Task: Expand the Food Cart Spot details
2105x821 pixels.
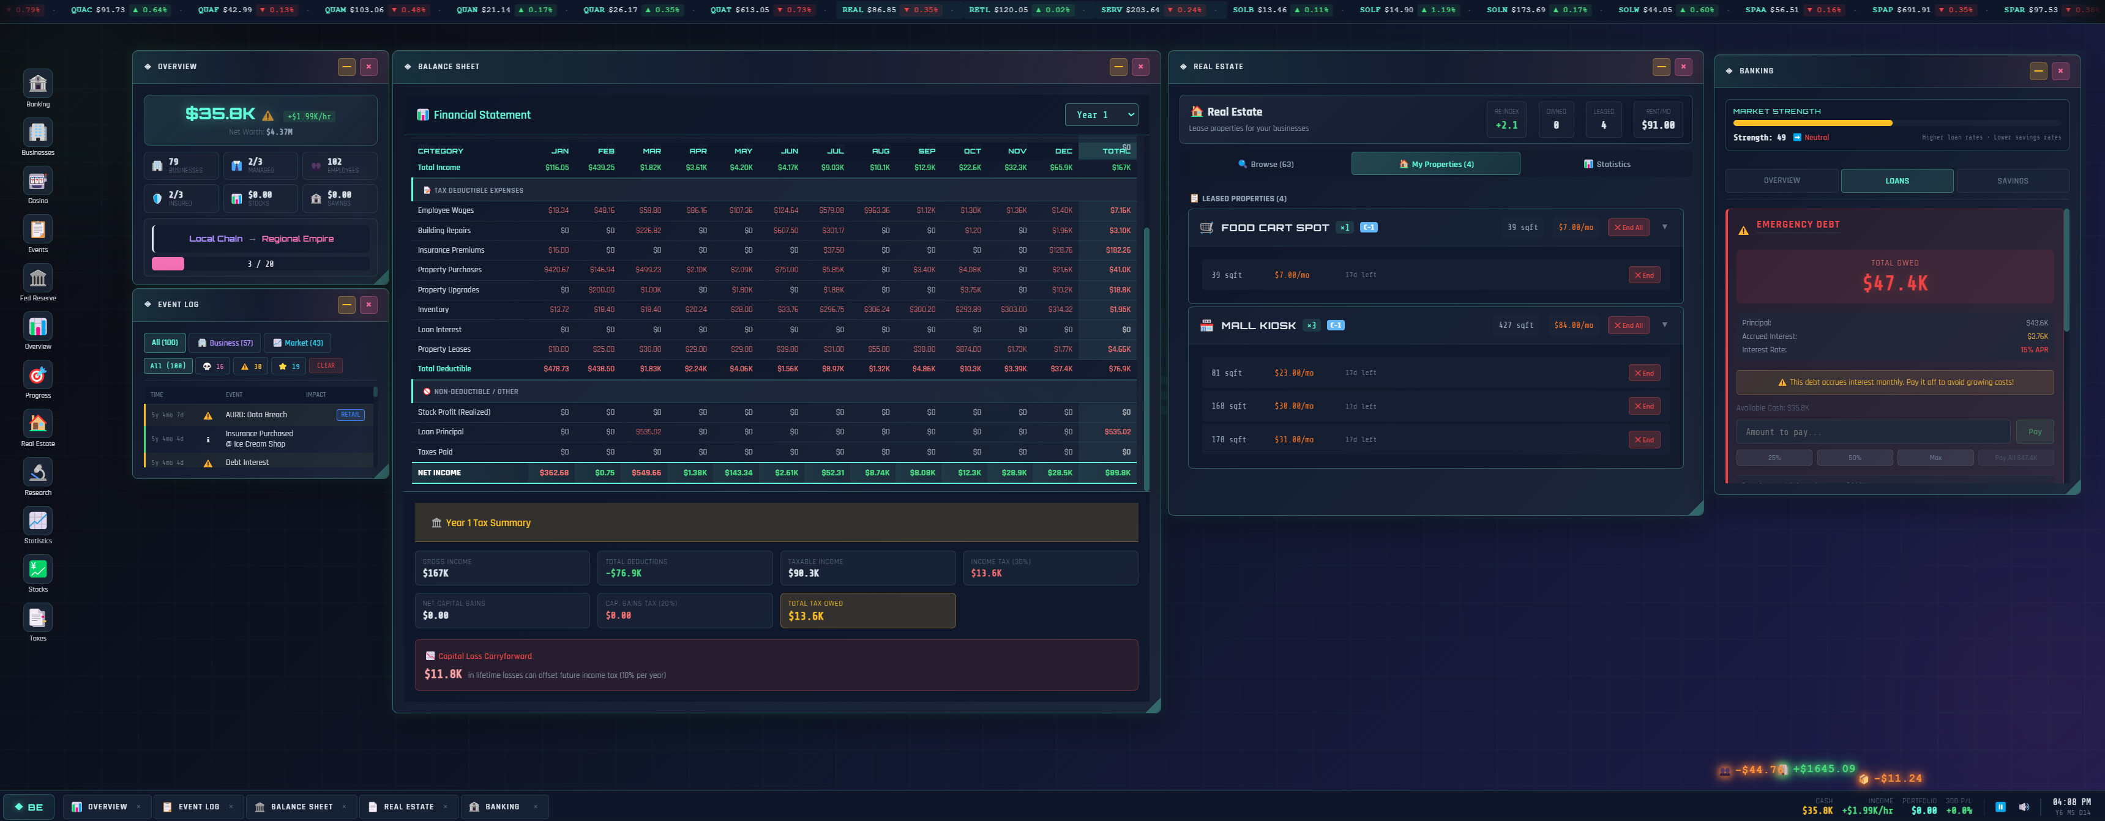Action: [x=1664, y=227]
